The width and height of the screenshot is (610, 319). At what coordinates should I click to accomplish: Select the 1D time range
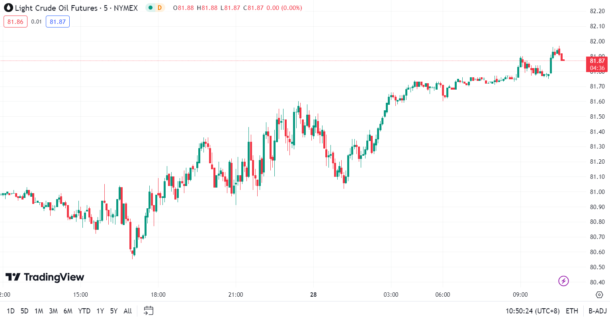point(11,311)
